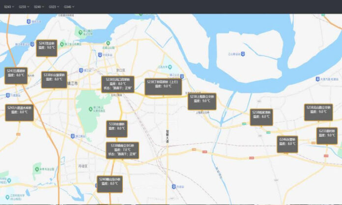Click the 北固山公园 green park icon
The height and width of the screenshot is (205, 342).
108,43
